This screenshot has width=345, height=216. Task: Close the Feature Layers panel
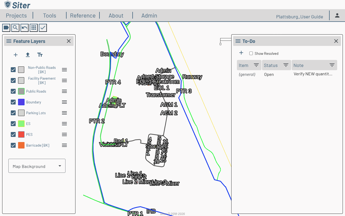click(x=69, y=41)
